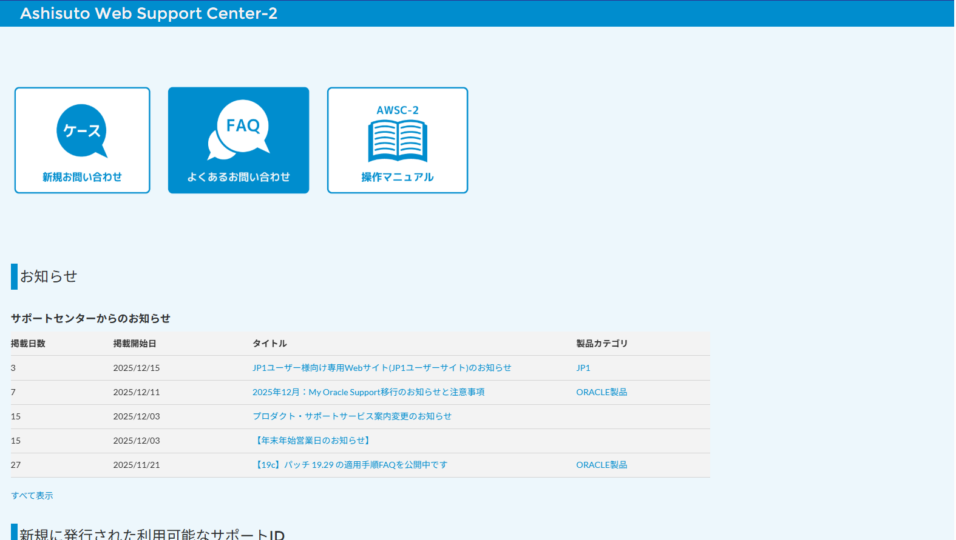Click the 掲載開始日 column header
Viewport: 956px width, 540px height.
135,344
